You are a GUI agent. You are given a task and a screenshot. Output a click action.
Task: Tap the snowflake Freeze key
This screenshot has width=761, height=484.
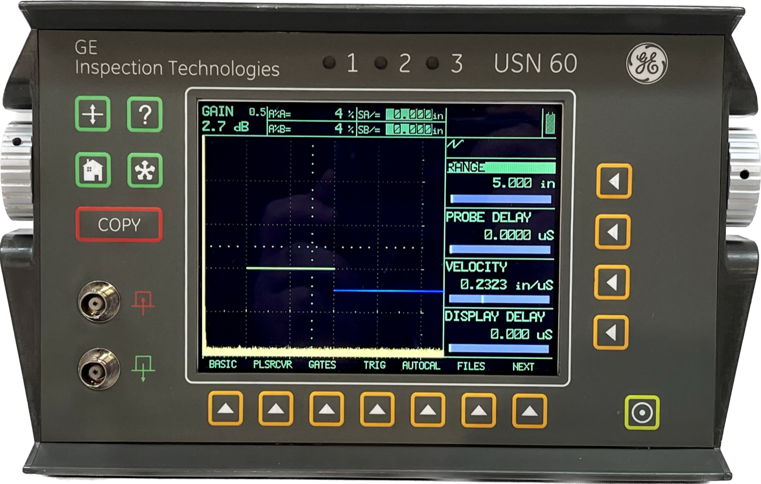coord(144,170)
